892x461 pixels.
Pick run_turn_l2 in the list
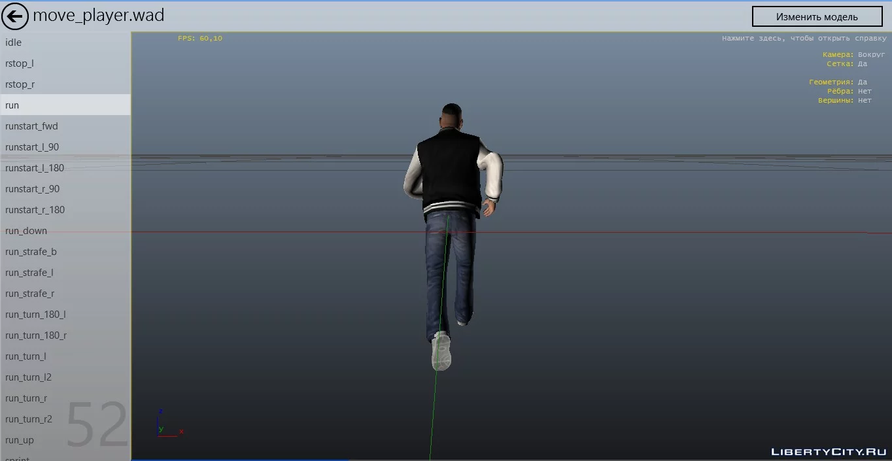coord(65,377)
